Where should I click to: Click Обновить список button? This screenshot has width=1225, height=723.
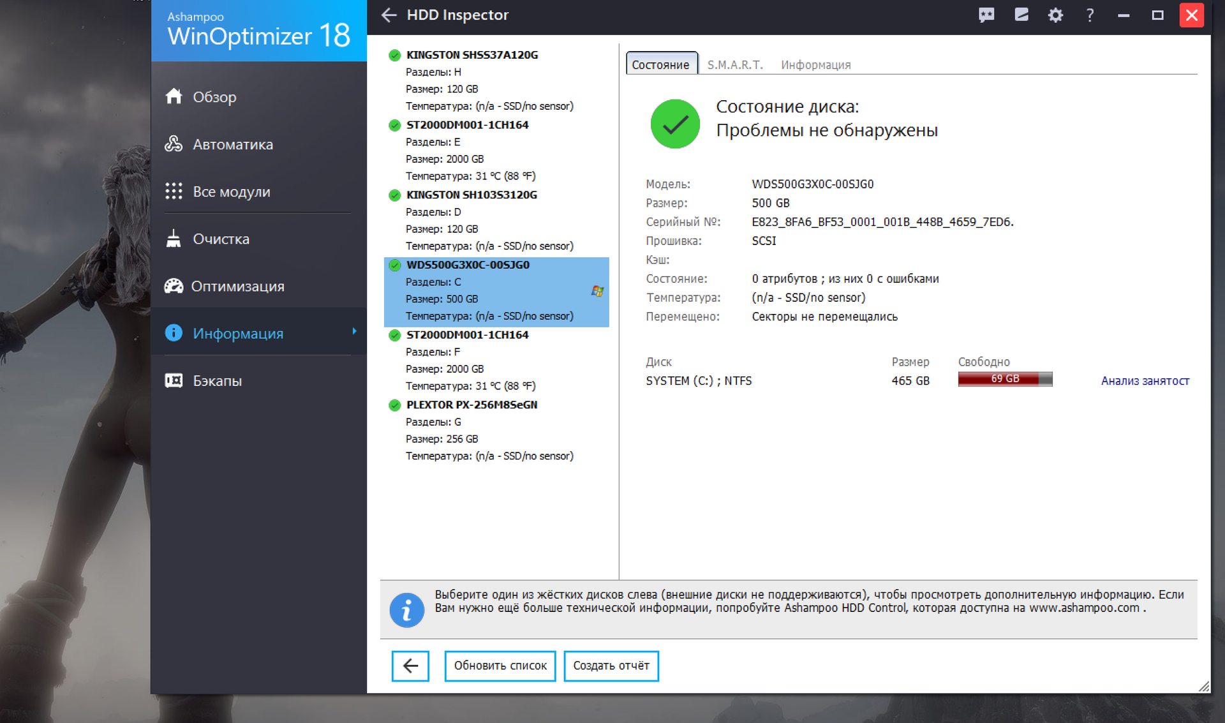[500, 666]
